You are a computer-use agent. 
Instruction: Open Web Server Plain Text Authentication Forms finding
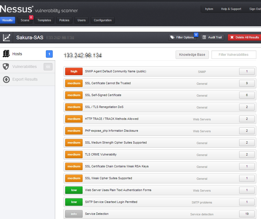click(160, 190)
